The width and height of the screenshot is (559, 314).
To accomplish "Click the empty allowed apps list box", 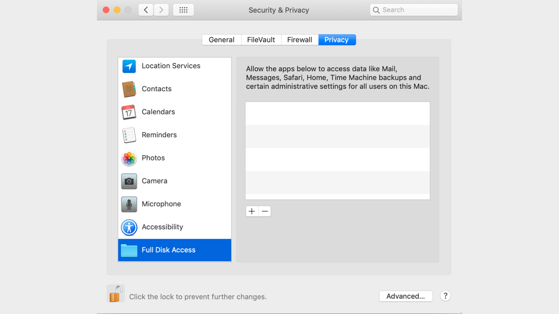I will [x=338, y=151].
